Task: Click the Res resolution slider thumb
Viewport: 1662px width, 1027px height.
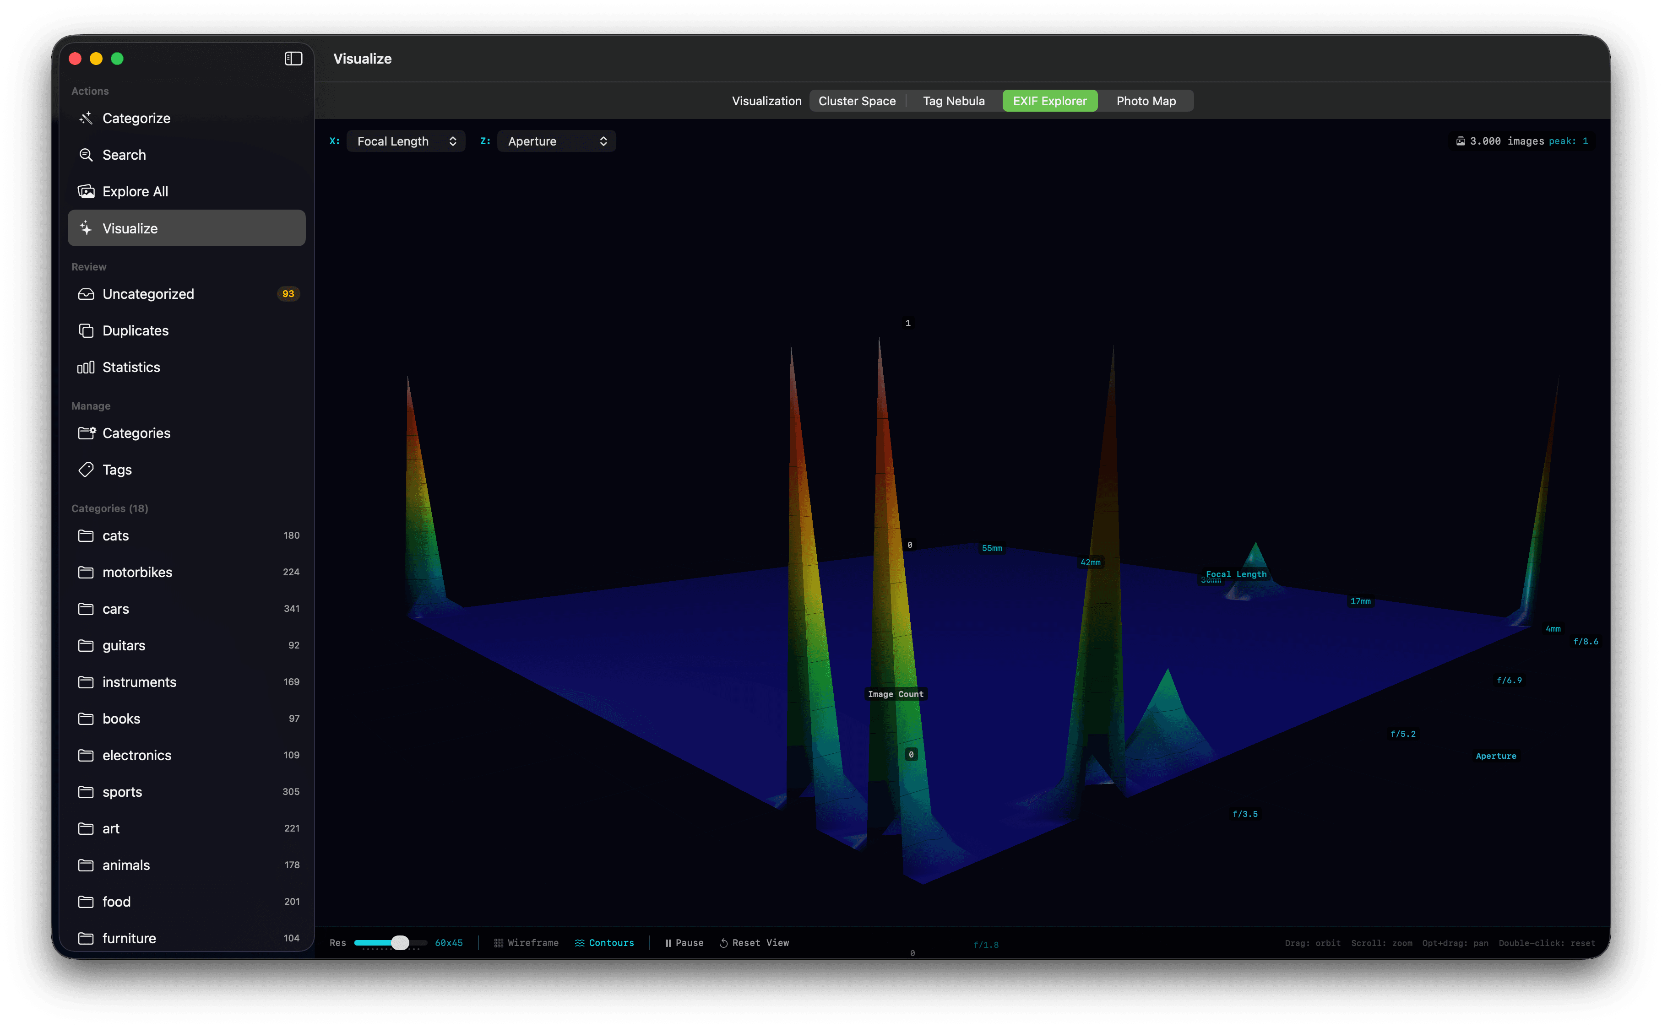Action: [400, 943]
